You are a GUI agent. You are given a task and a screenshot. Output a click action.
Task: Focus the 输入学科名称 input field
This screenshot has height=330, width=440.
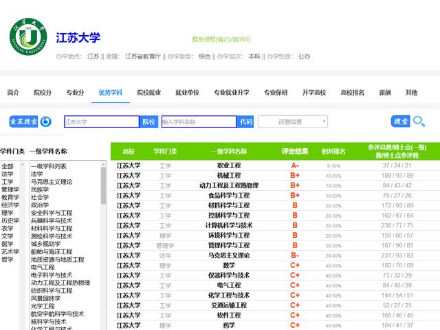199,122
